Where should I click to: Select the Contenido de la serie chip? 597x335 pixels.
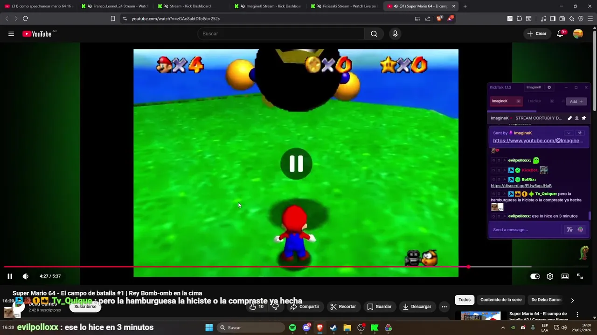(501, 300)
